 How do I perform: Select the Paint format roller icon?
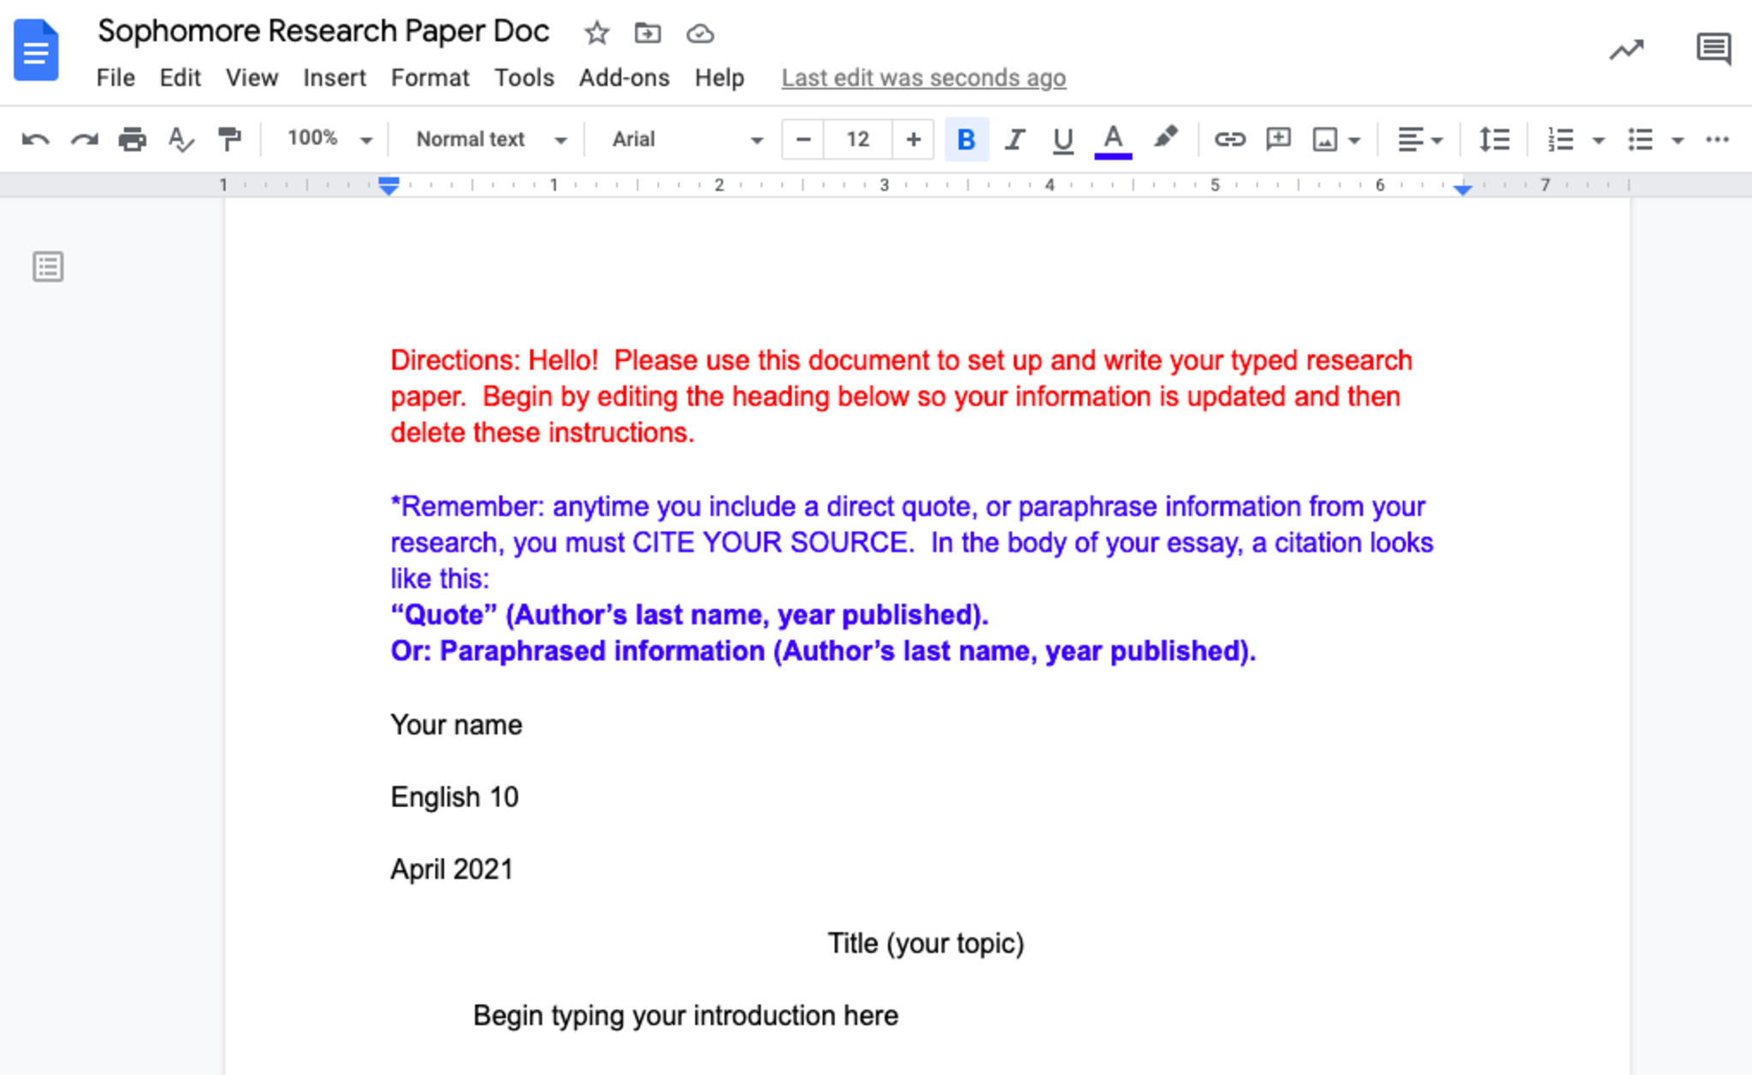(228, 139)
